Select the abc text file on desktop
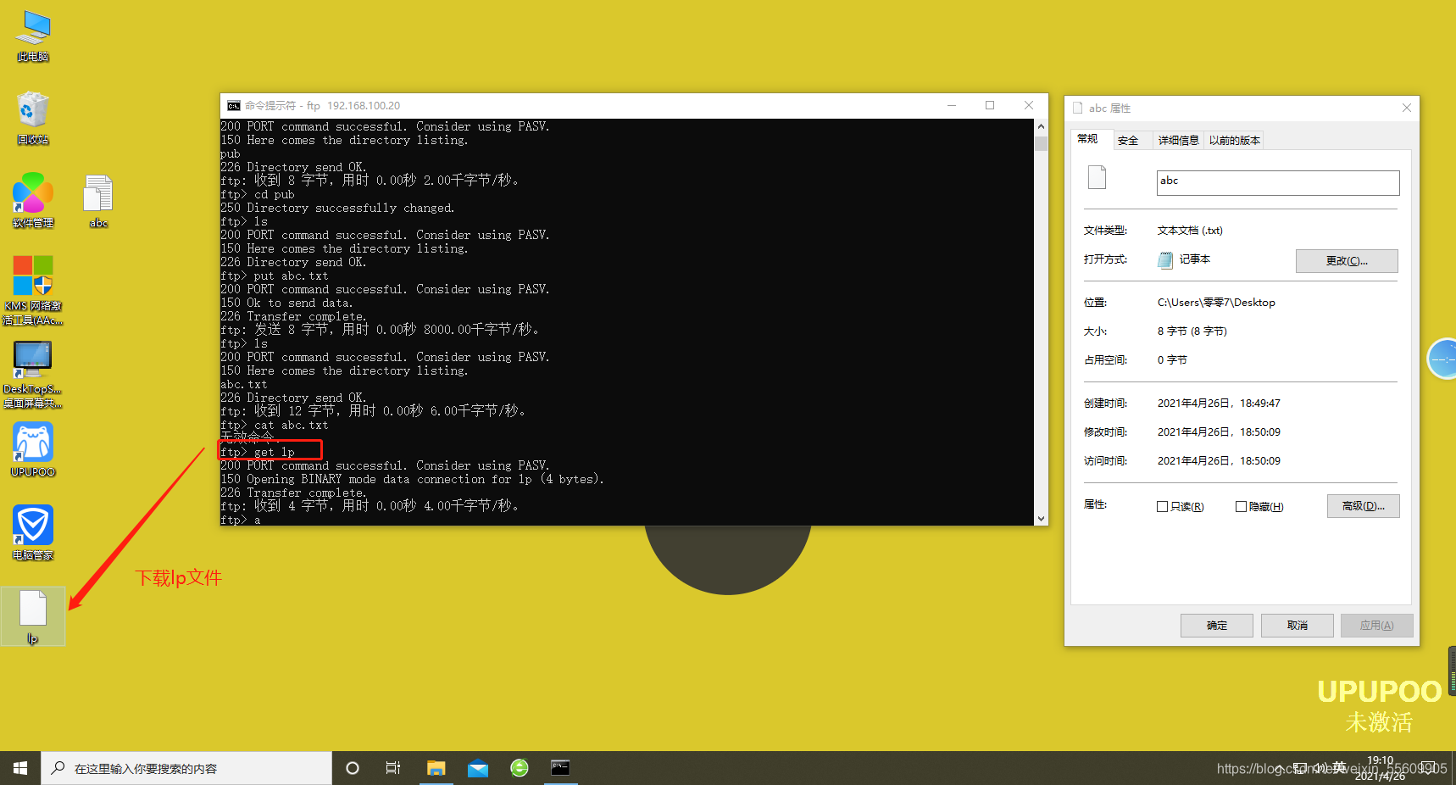This screenshot has width=1456, height=785. (98, 201)
